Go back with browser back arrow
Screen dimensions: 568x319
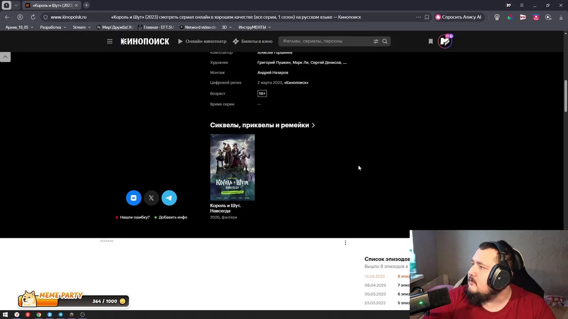point(7,17)
